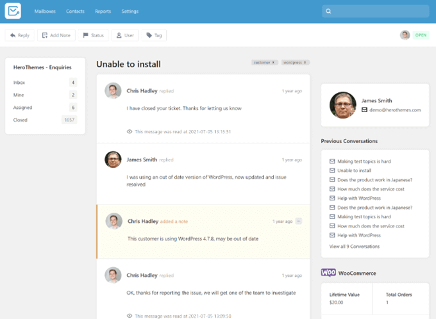Open the User assignment dropdown

pos(125,35)
